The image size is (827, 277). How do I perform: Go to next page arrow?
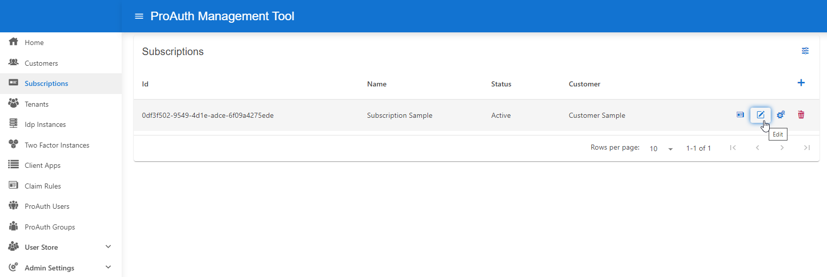(782, 148)
